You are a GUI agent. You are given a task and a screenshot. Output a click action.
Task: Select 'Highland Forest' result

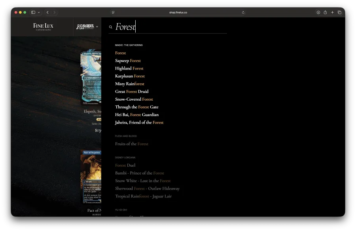[x=129, y=68]
